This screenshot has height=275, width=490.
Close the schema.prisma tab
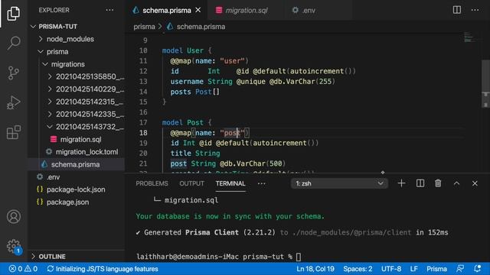point(198,10)
